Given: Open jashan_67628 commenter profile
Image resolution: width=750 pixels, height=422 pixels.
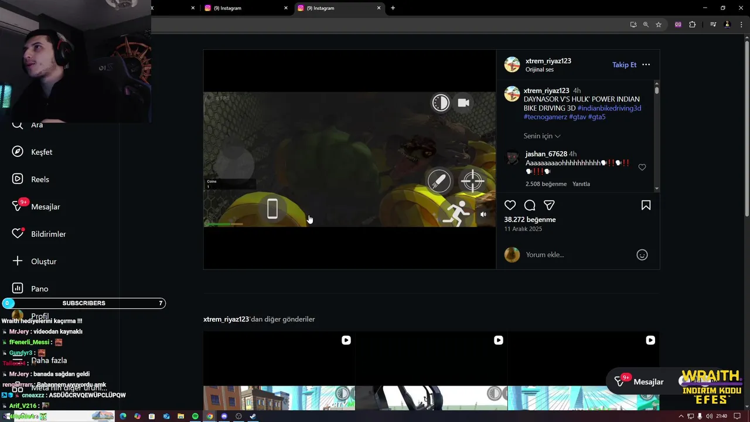Looking at the screenshot, I should tap(546, 154).
